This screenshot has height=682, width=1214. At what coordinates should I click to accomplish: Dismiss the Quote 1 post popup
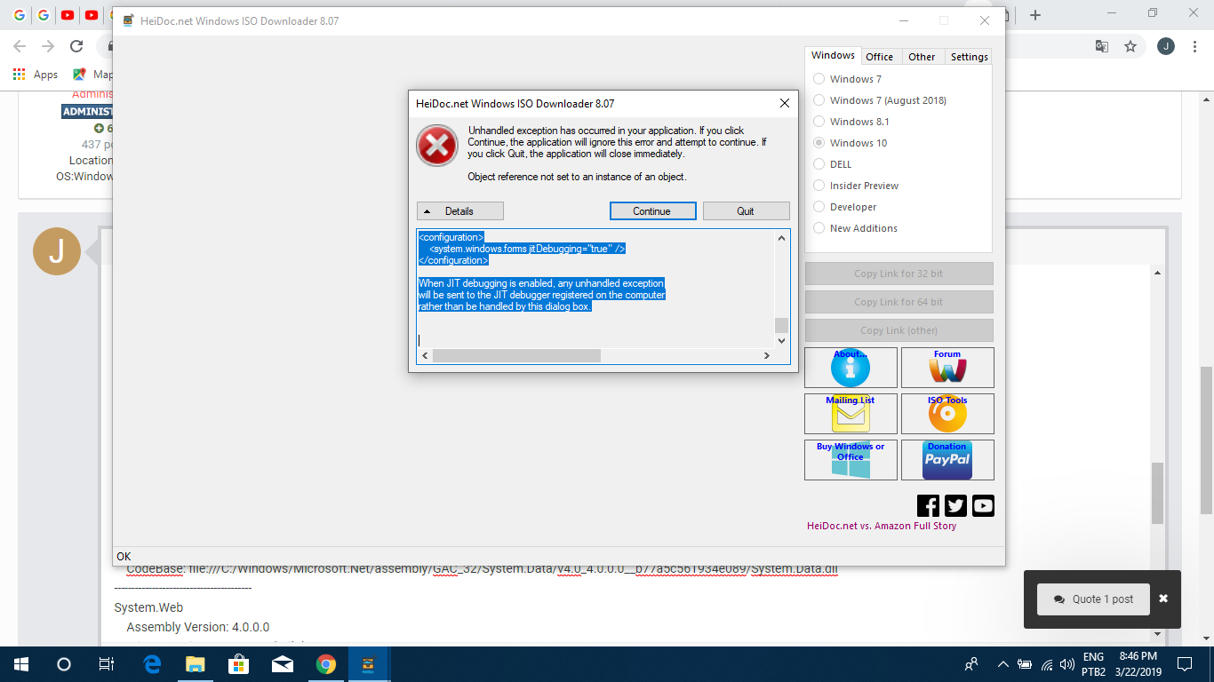1163,599
